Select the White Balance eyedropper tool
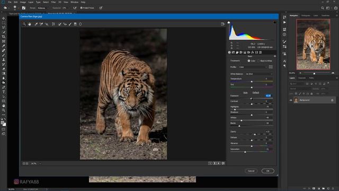Image resolution: width=339 pixels, height=191 pixels. 36,24
